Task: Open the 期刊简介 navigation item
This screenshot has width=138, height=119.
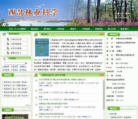Action: pos(47,29)
